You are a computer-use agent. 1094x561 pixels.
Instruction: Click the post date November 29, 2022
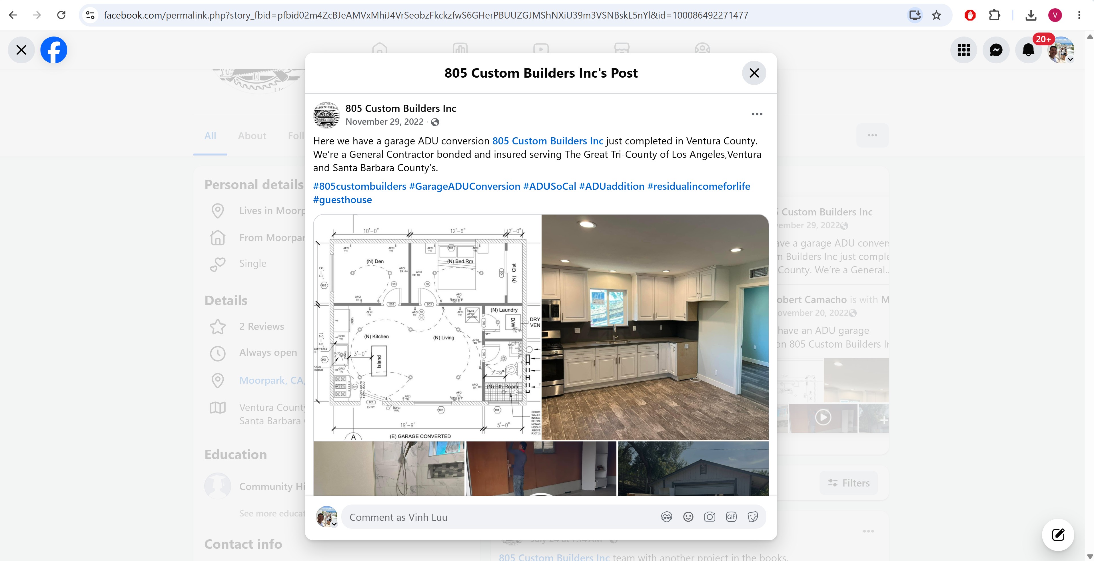click(x=384, y=122)
